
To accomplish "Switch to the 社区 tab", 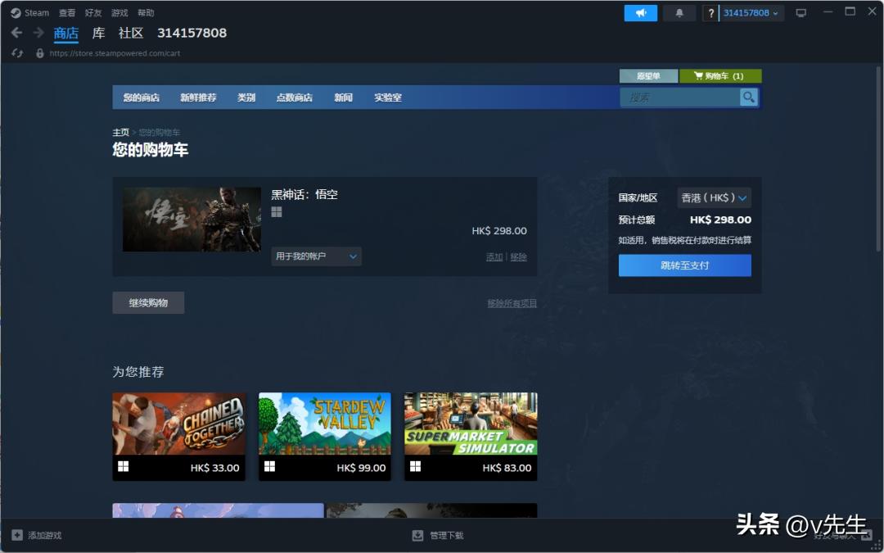I will (131, 34).
